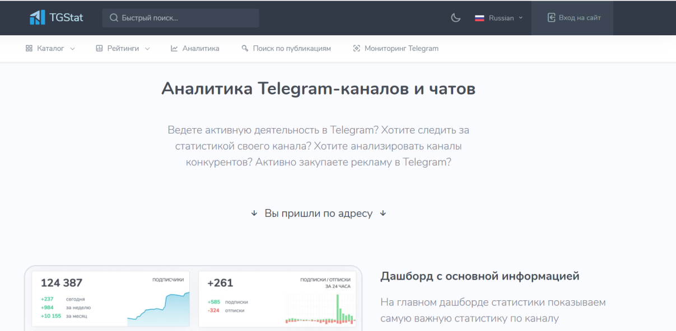Viewport: 676px width, 331px height.
Task: Click the login door icon
Action: (x=551, y=18)
